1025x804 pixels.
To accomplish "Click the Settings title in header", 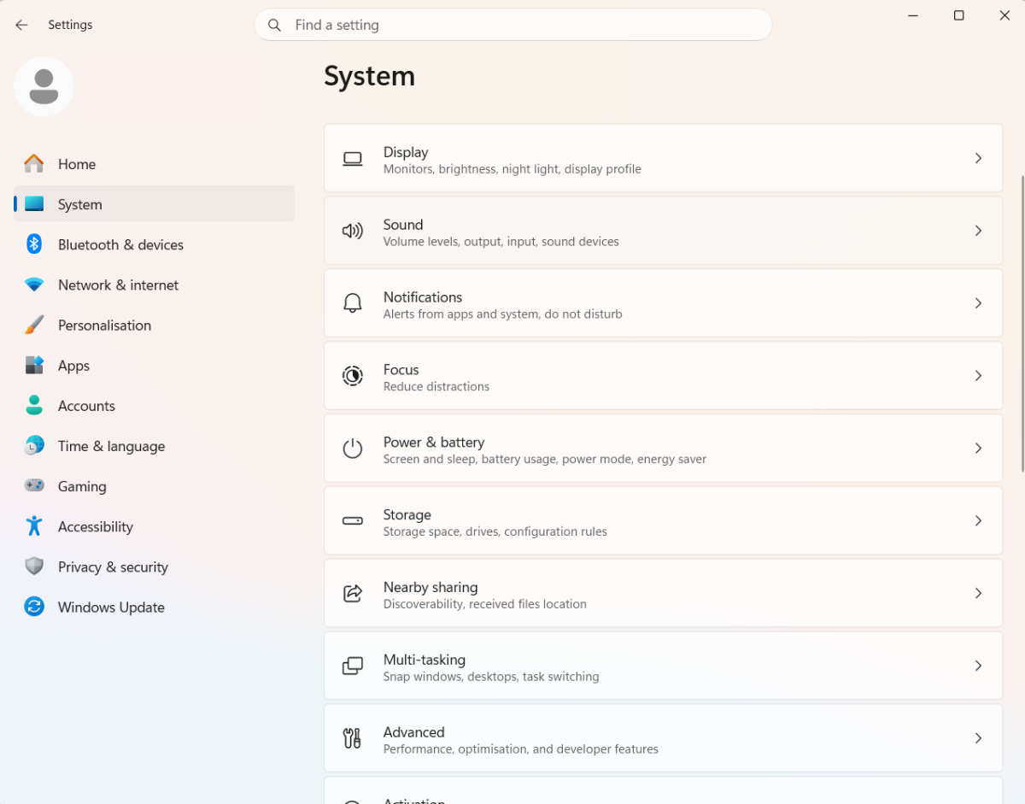I will click(x=70, y=25).
